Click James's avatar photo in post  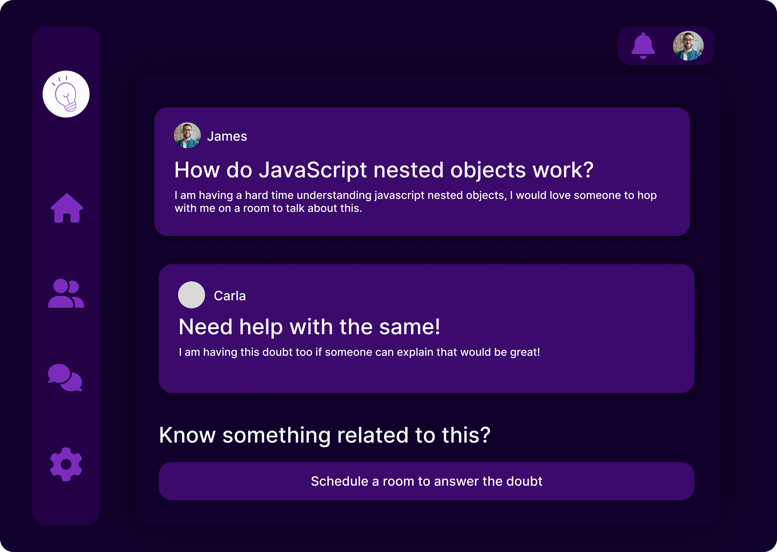(x=187, y=136)
